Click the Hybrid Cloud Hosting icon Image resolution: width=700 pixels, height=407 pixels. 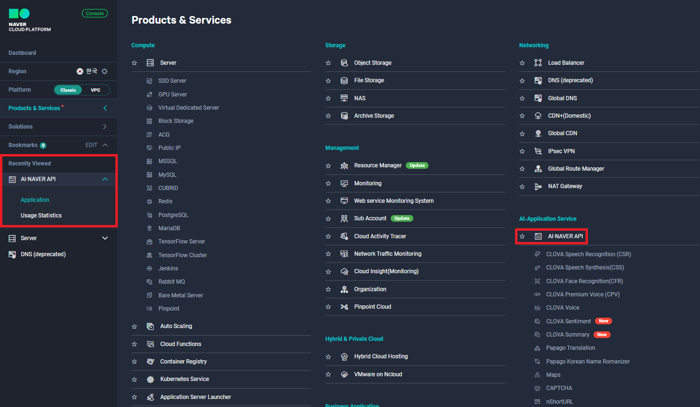344,356
